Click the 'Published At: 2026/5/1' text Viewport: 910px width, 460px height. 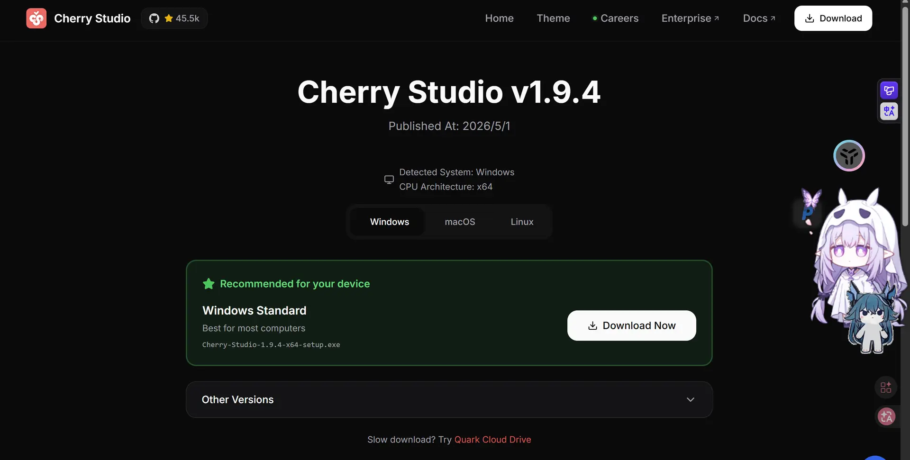pyautogui.click(x=449, y=126)
